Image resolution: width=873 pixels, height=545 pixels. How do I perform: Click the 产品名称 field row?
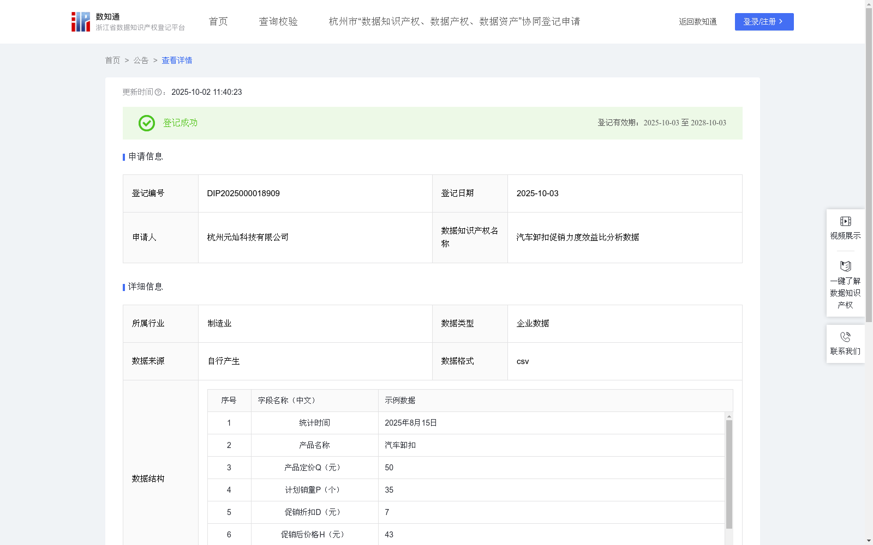(x=466, y=445)
